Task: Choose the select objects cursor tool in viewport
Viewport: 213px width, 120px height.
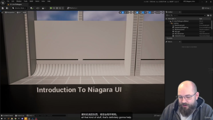Action: [120, 13]
